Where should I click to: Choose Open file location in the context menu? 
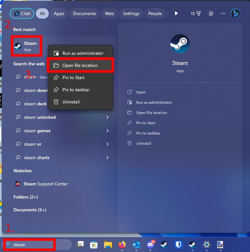coord(80,65)
